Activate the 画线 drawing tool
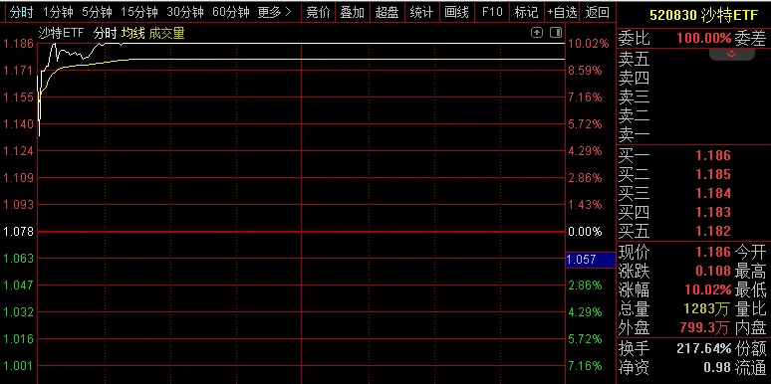Image resolution: width=771 pixels, height=384 pixels. coord(456,12)
